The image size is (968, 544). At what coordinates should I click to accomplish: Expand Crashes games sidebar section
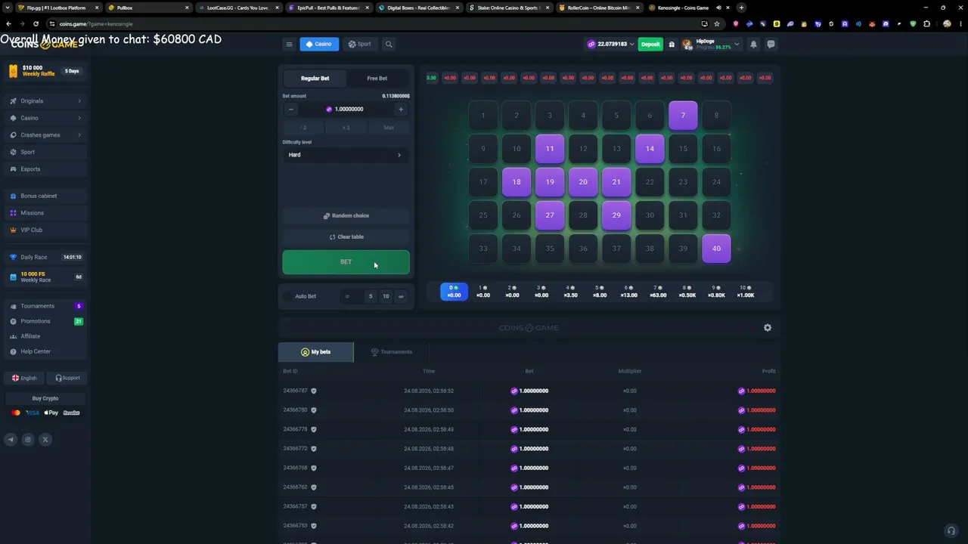pyautogui.click(x=45, y=135)
